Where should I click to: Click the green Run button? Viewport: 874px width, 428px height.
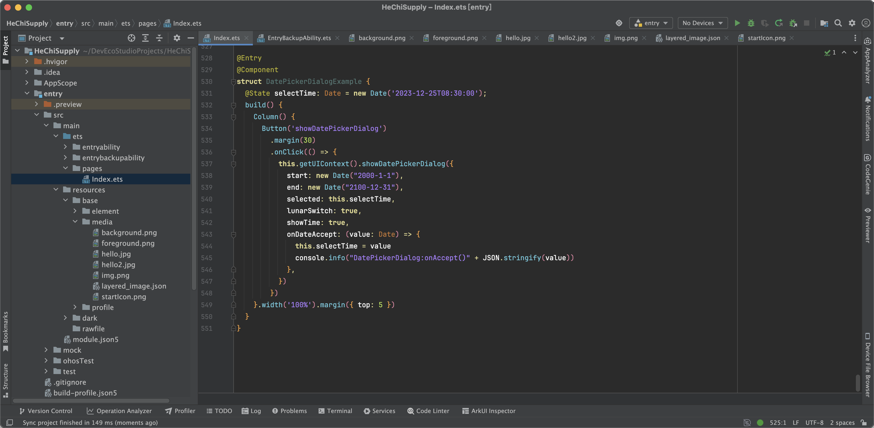point(737,23)
